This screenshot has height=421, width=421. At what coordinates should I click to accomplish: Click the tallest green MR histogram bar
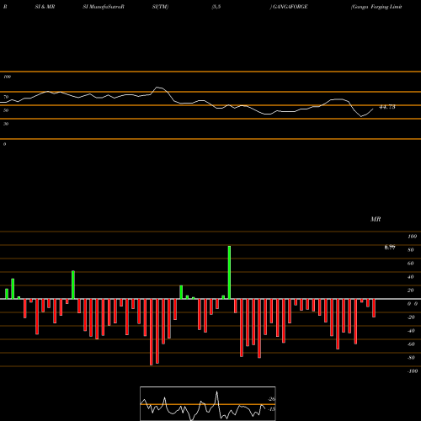pyautogui.click(x=229, y=272)
